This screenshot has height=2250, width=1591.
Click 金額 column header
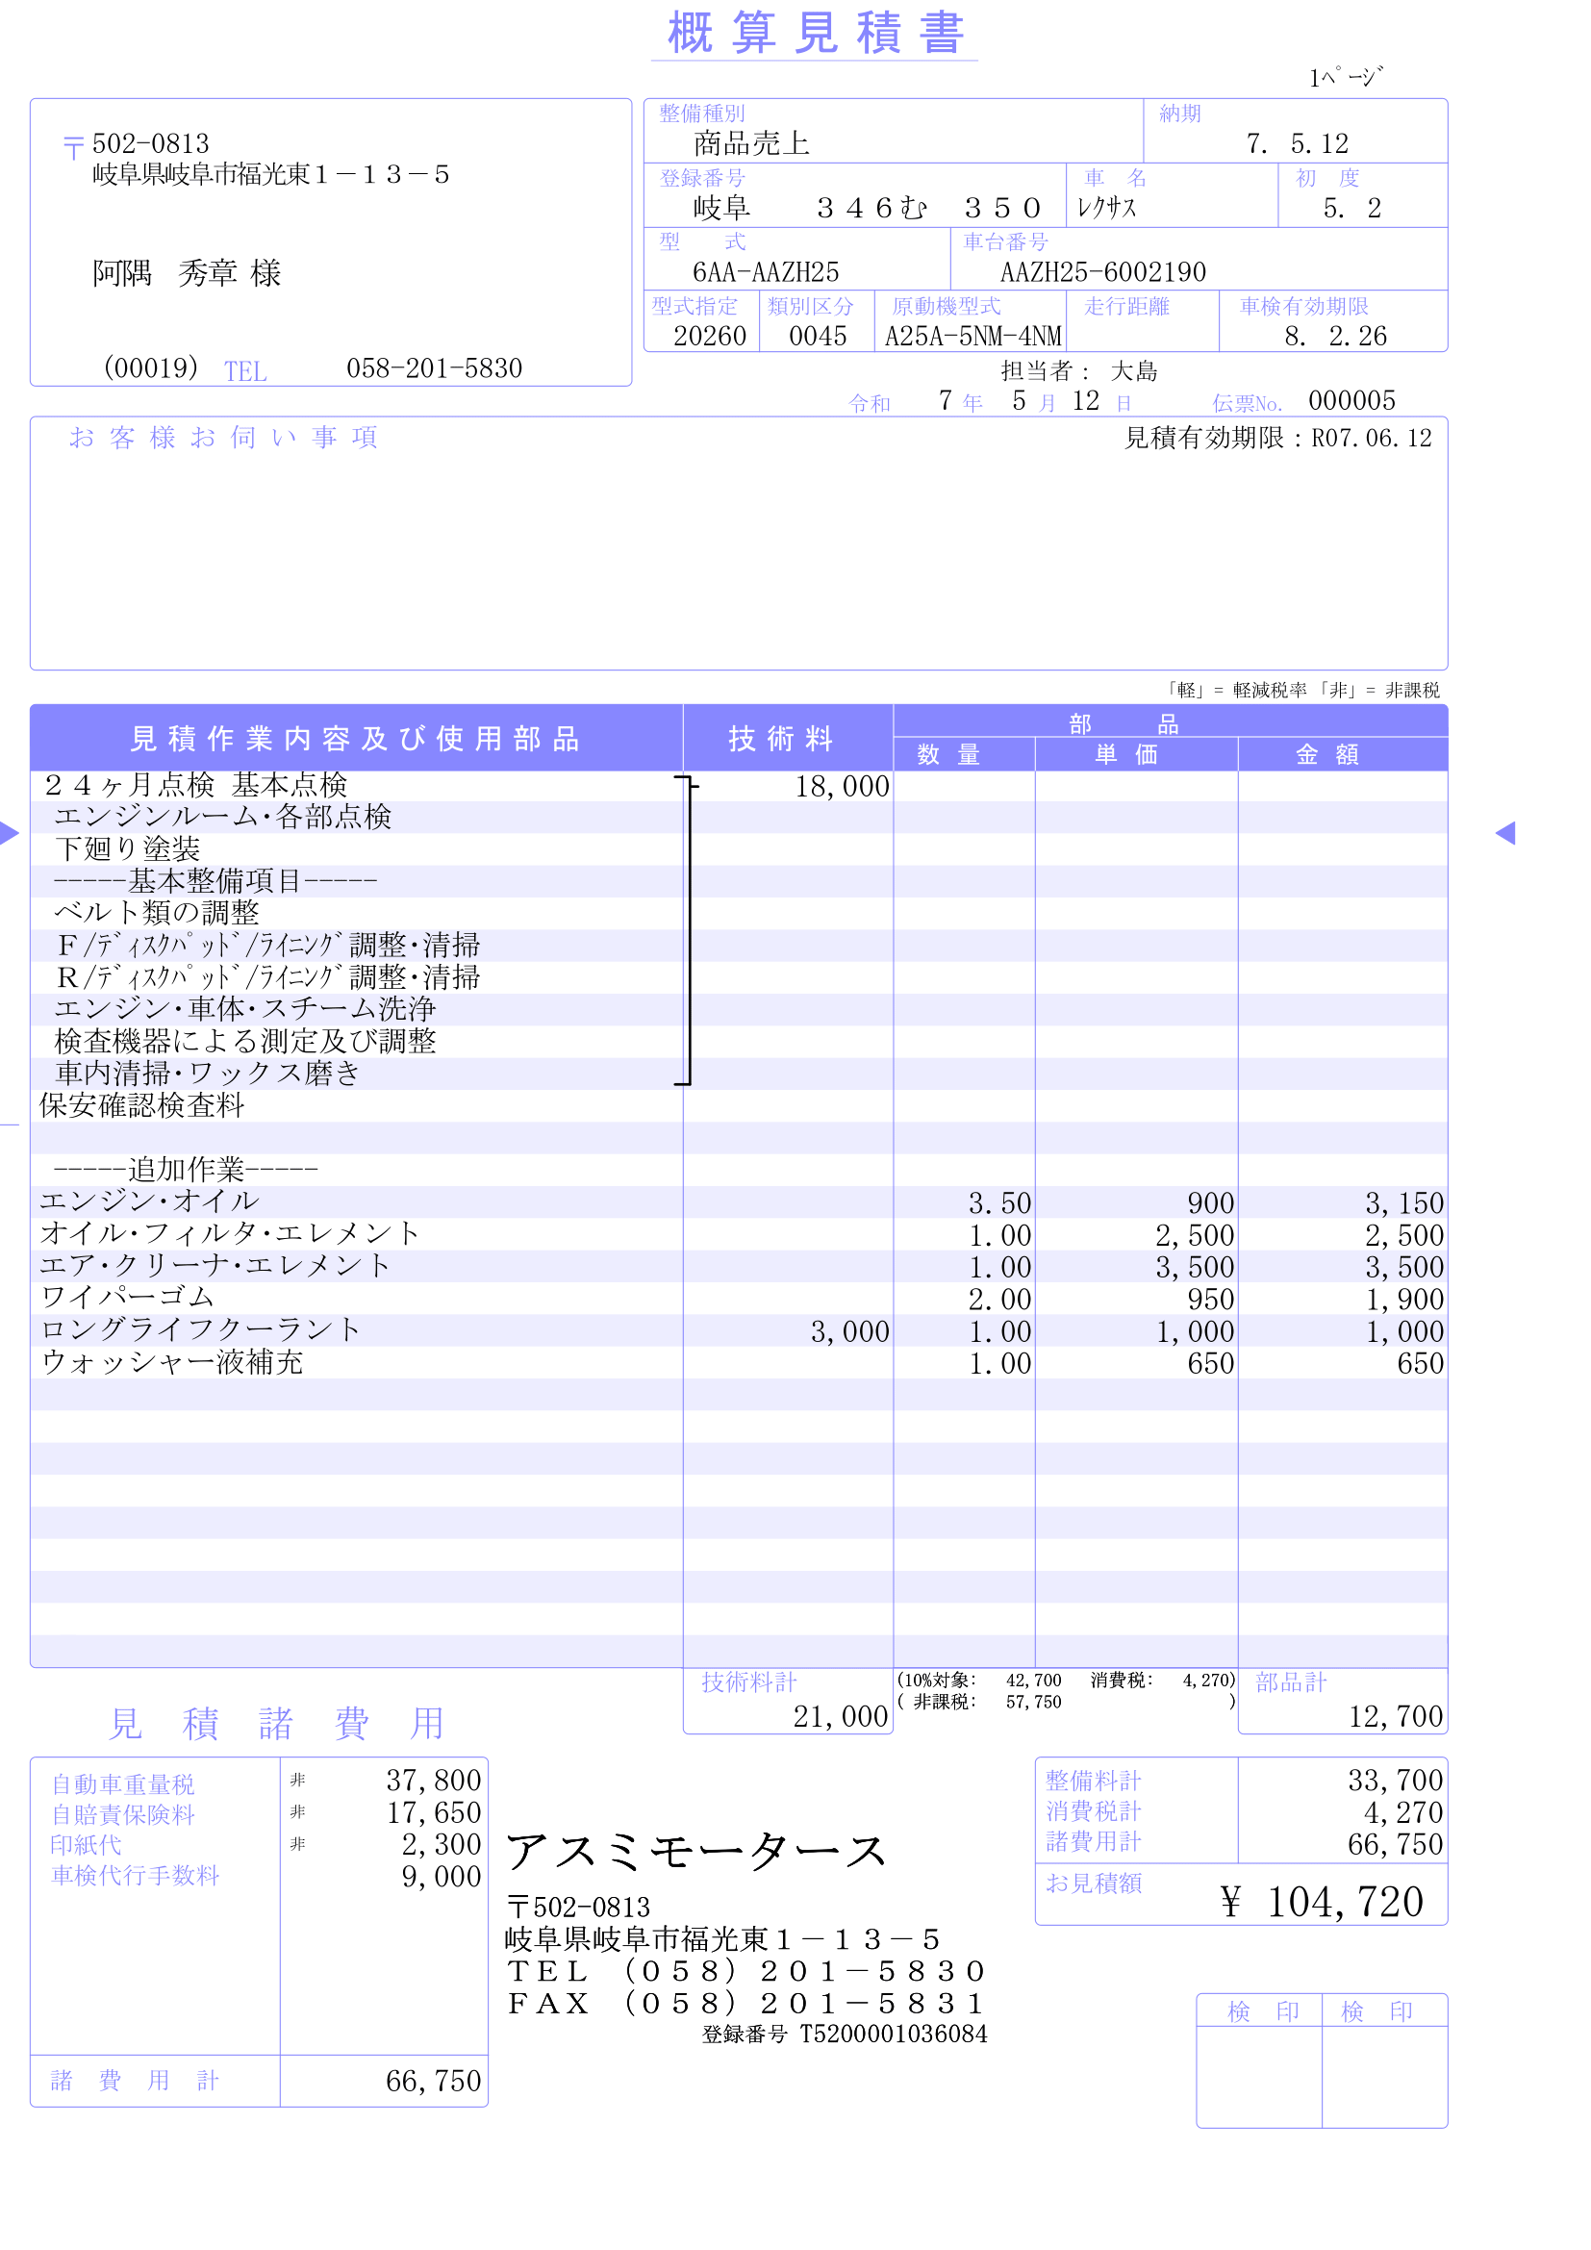click(1326, 753)
